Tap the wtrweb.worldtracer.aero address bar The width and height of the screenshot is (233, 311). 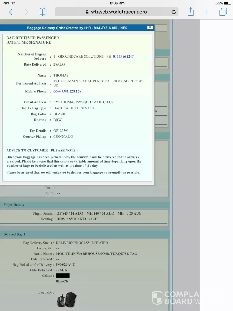(116, 12)
